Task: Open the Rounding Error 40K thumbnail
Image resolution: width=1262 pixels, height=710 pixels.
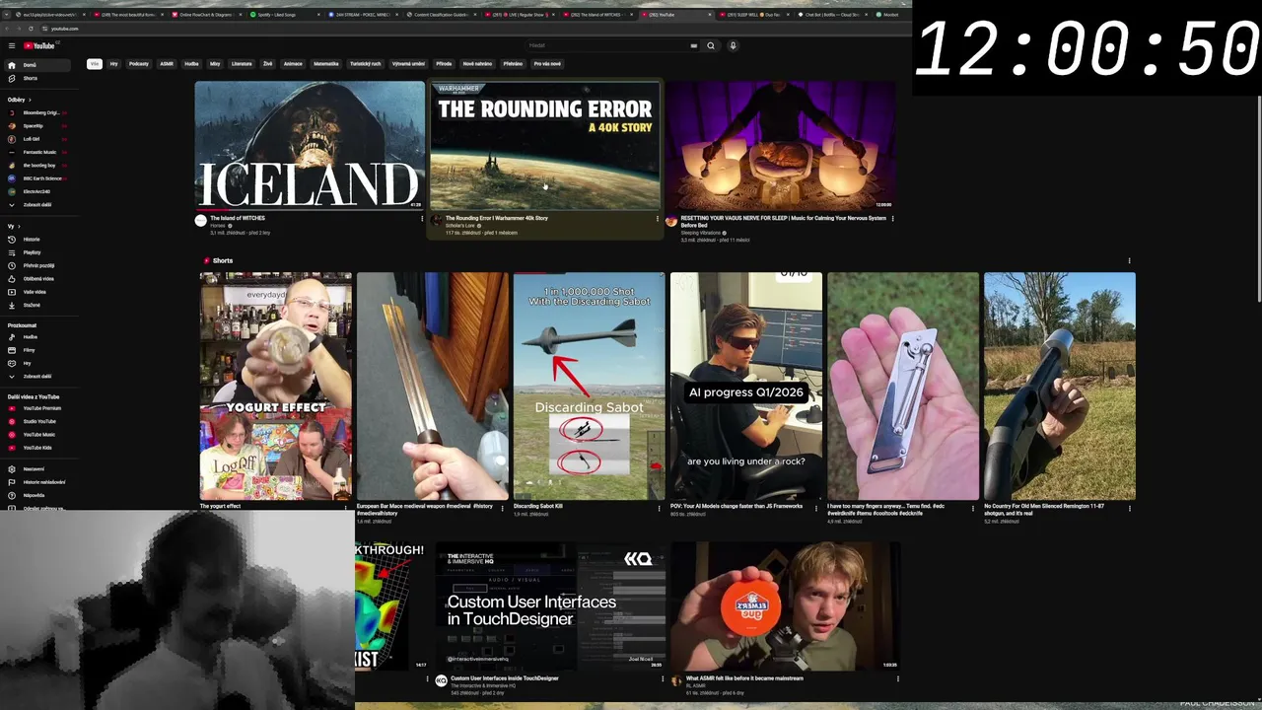Action: (x=545, y=145)
